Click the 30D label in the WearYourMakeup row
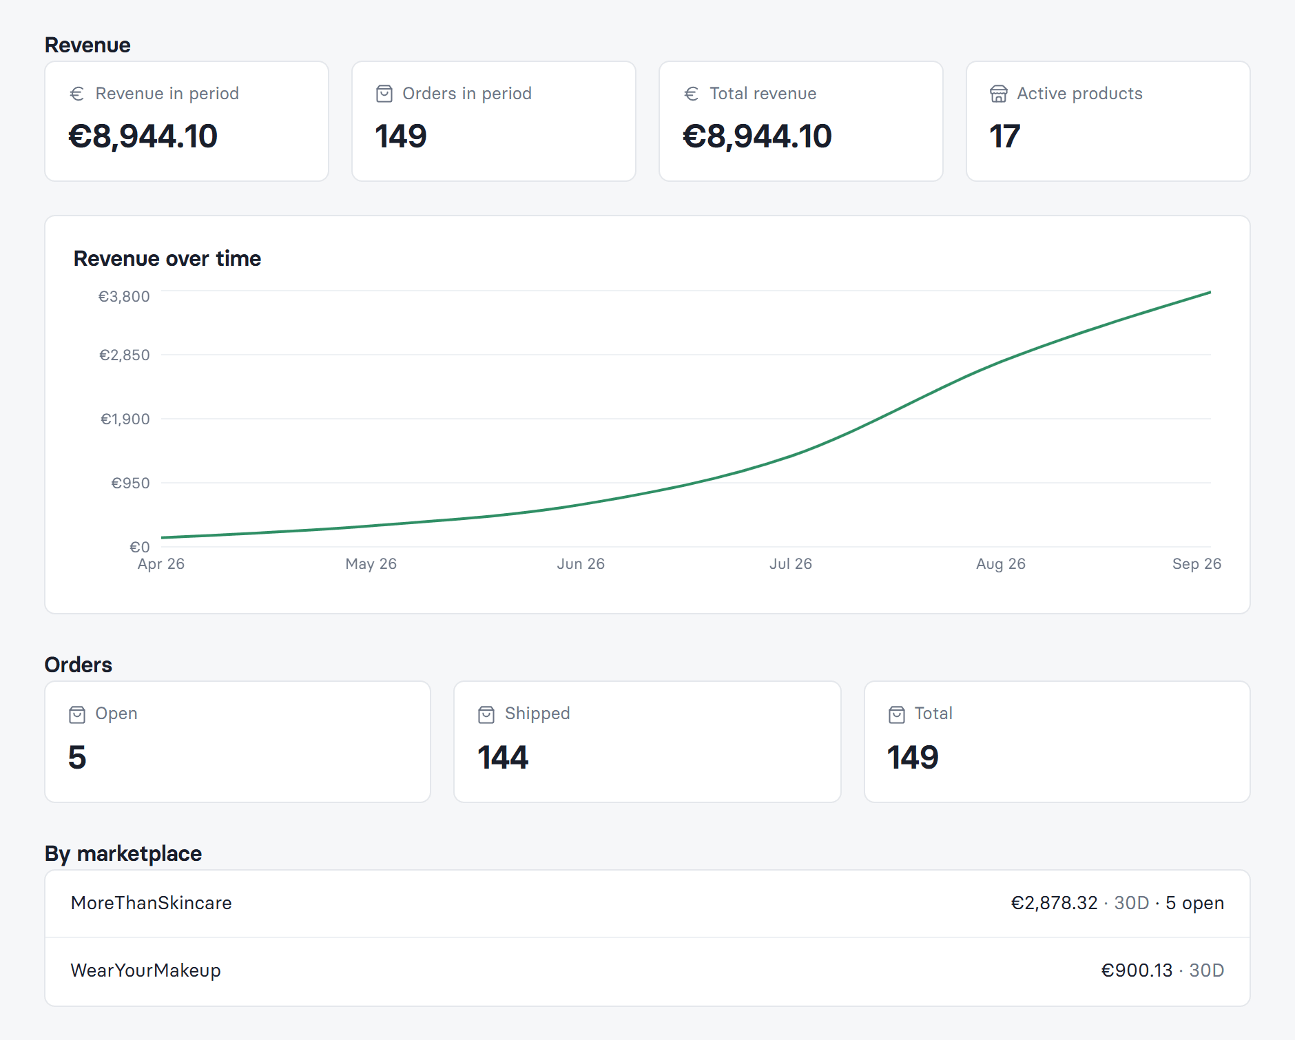This screenshot has height=1040, width=1295. pyautogui.click(x=1207, y=970)
